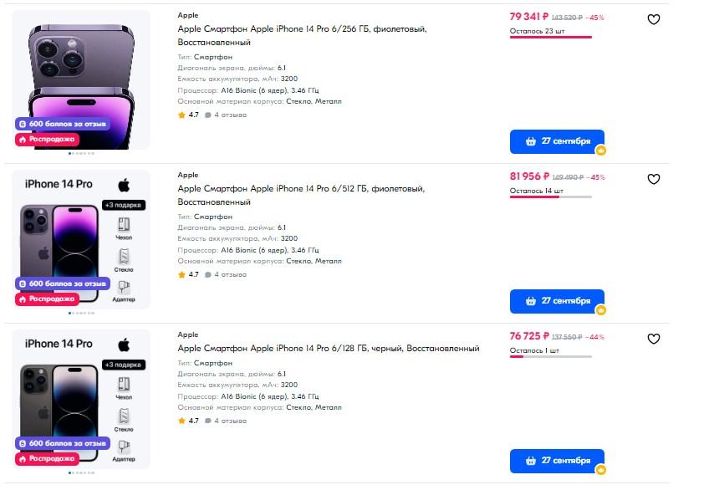Click crown badge on third cart button
This screenshot has width=709, height=485.
(600, 470)
